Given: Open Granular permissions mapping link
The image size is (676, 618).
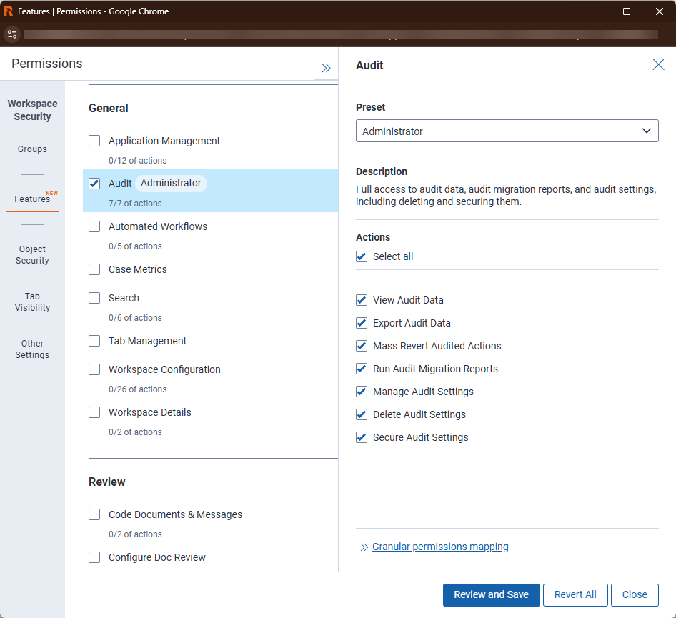Looking at the screenshot, I should coord(440,547).
